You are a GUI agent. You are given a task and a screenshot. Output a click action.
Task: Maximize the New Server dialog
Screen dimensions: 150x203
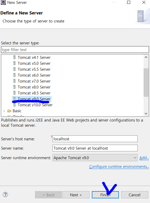tap(129, 2)
